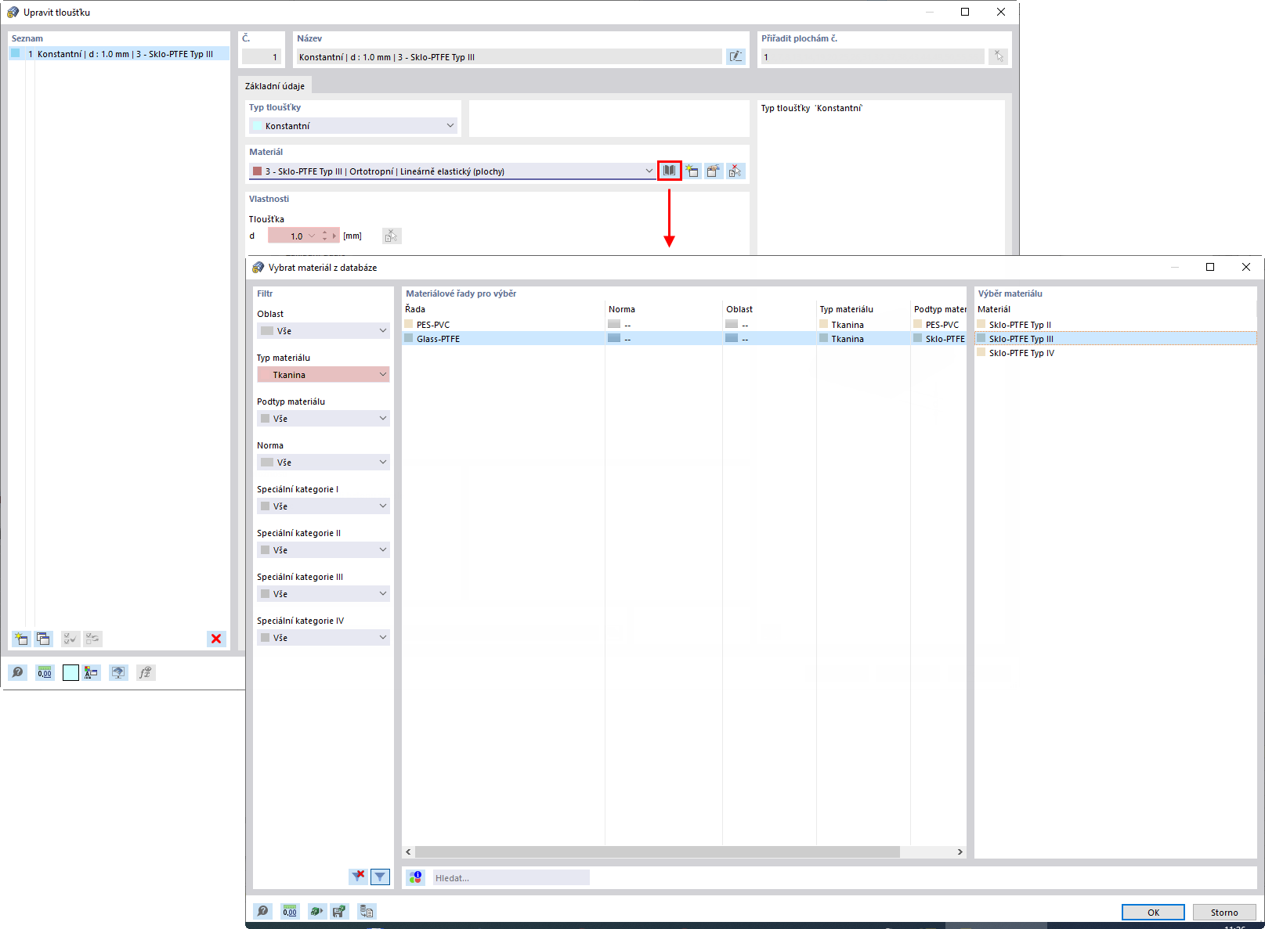
Task: Click the select-all checkmarks icon under Seznam
Action: 70,639
